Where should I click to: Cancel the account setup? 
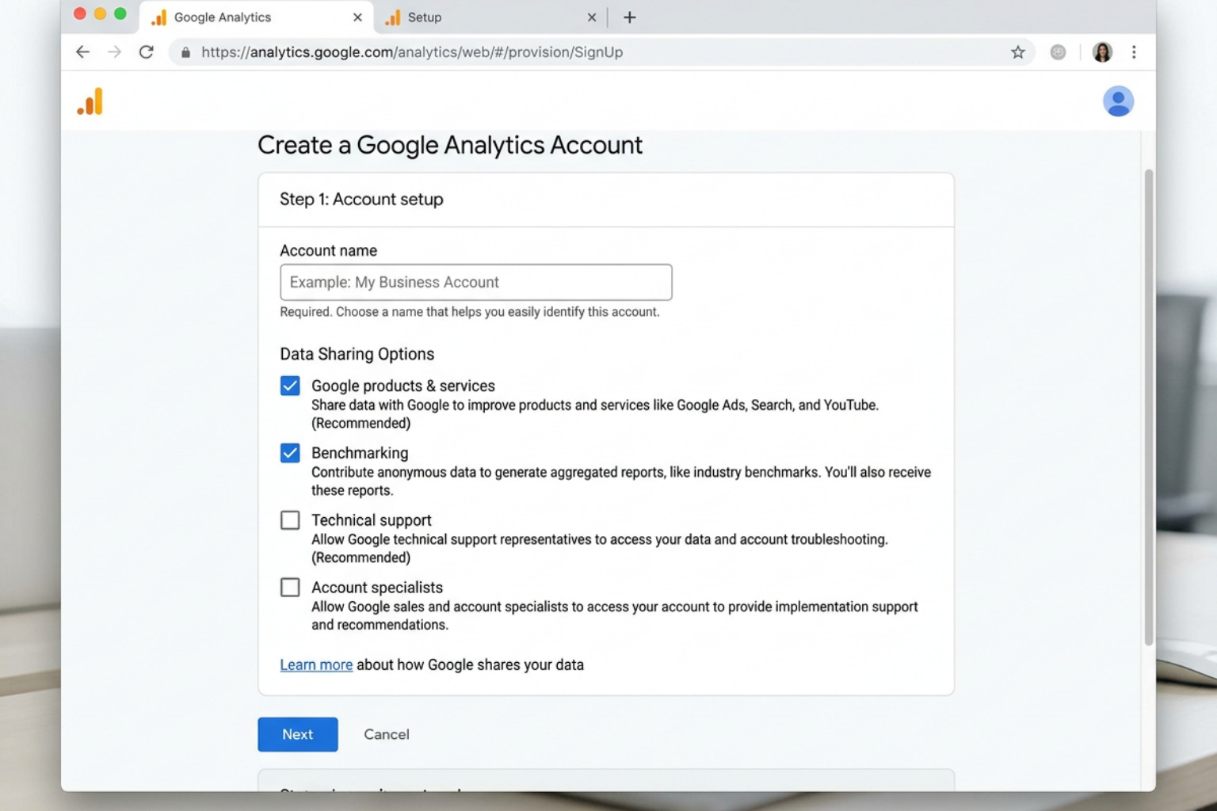(x=386, y=734)
